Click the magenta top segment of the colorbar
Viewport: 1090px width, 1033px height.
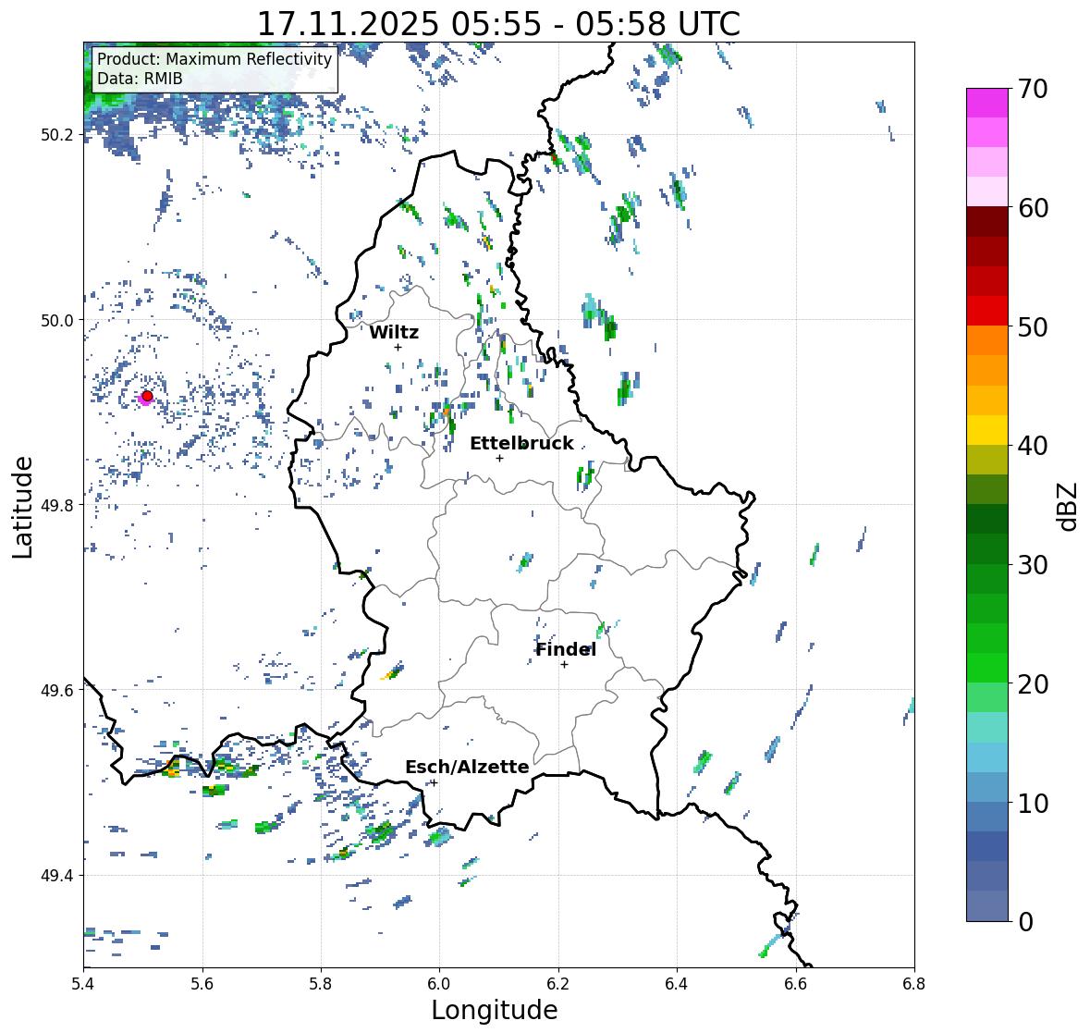[x=987, y=103]
